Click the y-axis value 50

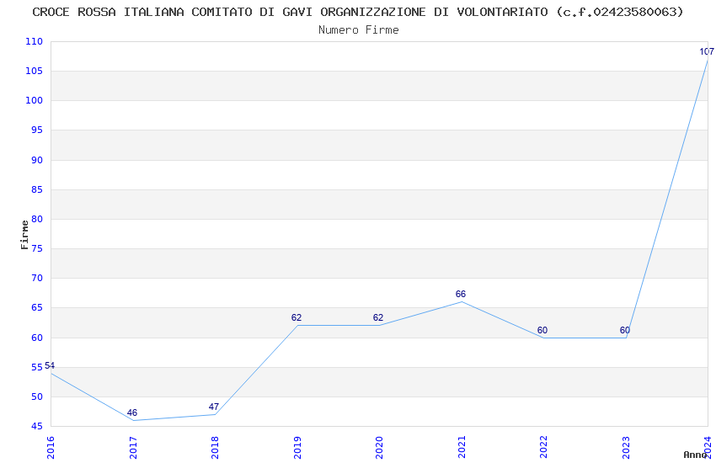[x=37, y=396]
